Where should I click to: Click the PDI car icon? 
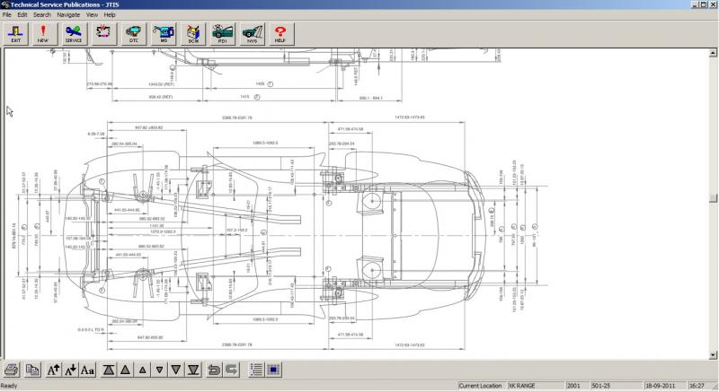(x=223, y=34)
